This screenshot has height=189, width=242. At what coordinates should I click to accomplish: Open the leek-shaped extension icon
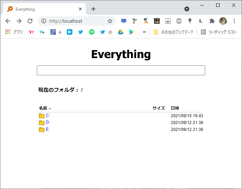coord(134,21)
